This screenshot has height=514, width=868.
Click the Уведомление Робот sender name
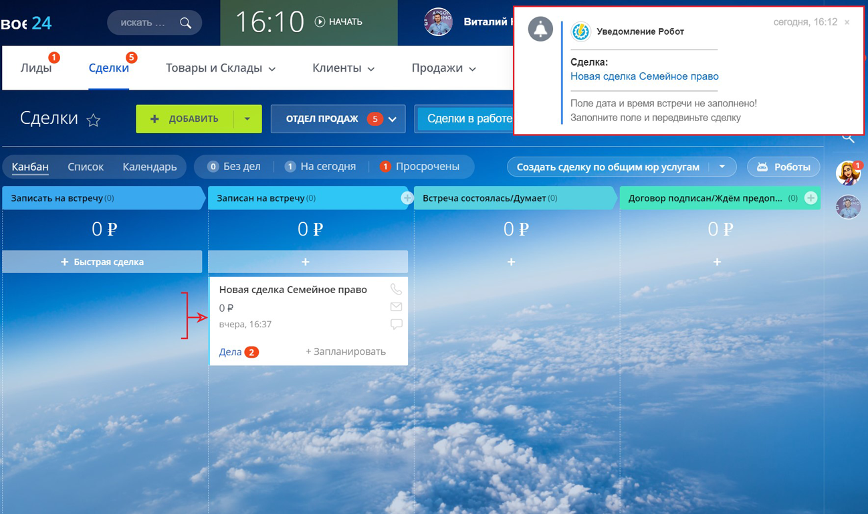click(x=640, y=31)
